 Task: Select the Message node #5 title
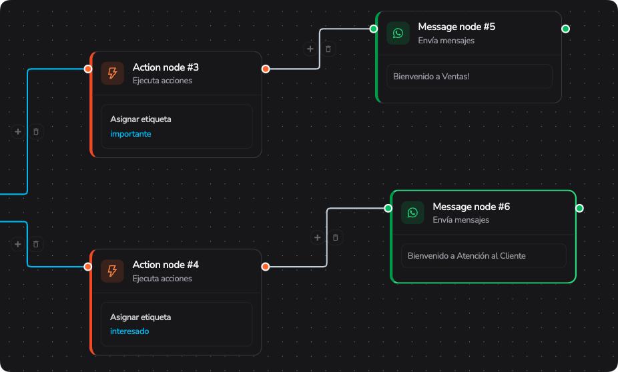[456, 27]
